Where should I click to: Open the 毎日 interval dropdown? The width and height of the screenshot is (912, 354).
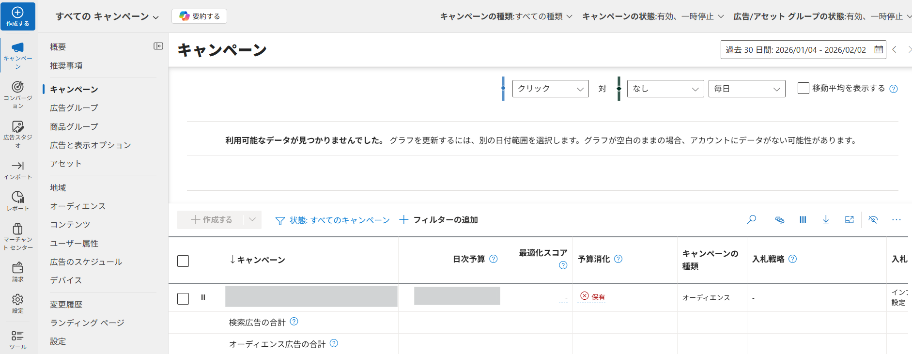[x=746, y=89]
